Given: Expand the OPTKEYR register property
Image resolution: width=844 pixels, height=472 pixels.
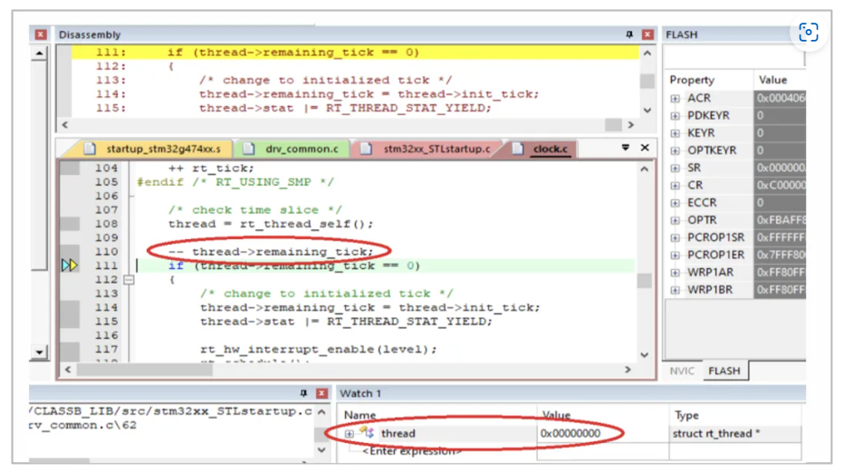Looking at the screenshot, I should point(675,150).
